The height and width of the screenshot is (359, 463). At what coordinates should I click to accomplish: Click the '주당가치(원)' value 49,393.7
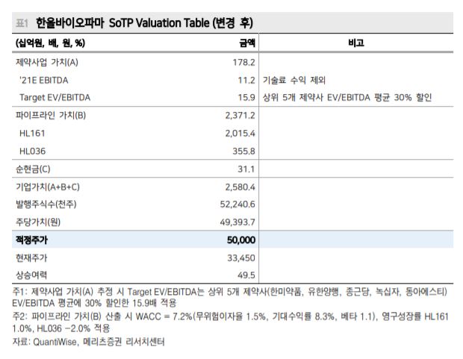(x=238, y=222)
